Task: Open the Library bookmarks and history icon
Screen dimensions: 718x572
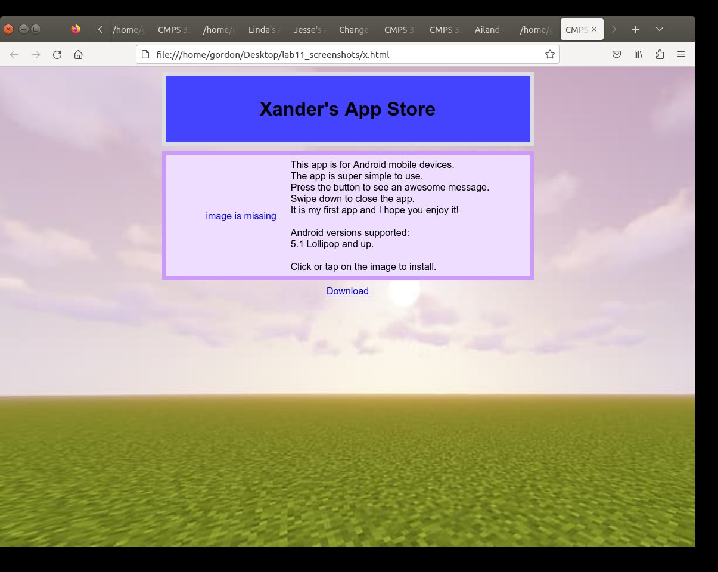Action: [638, 55]
